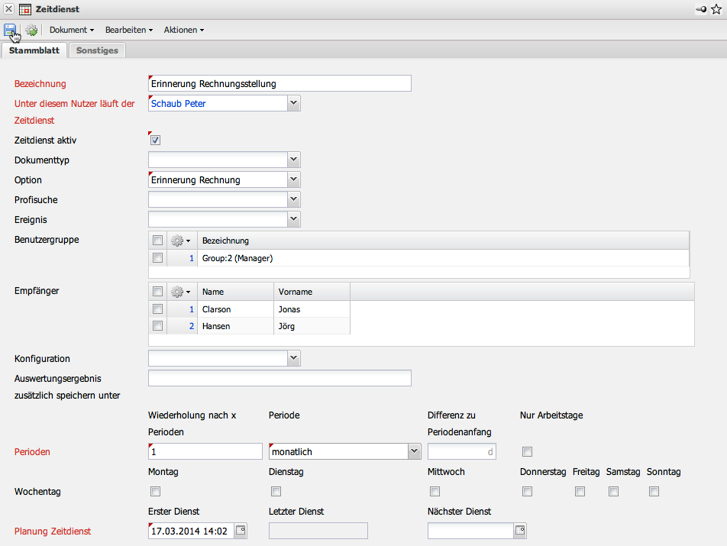Select the Clarson row checkbox
Viewport: 727px width, 546px height.
(x=157, y=309)
